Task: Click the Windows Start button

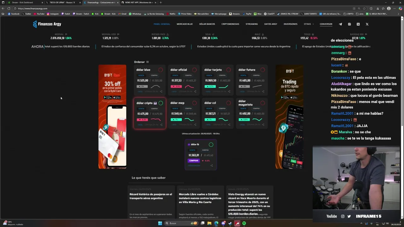Action: [160, 223]
